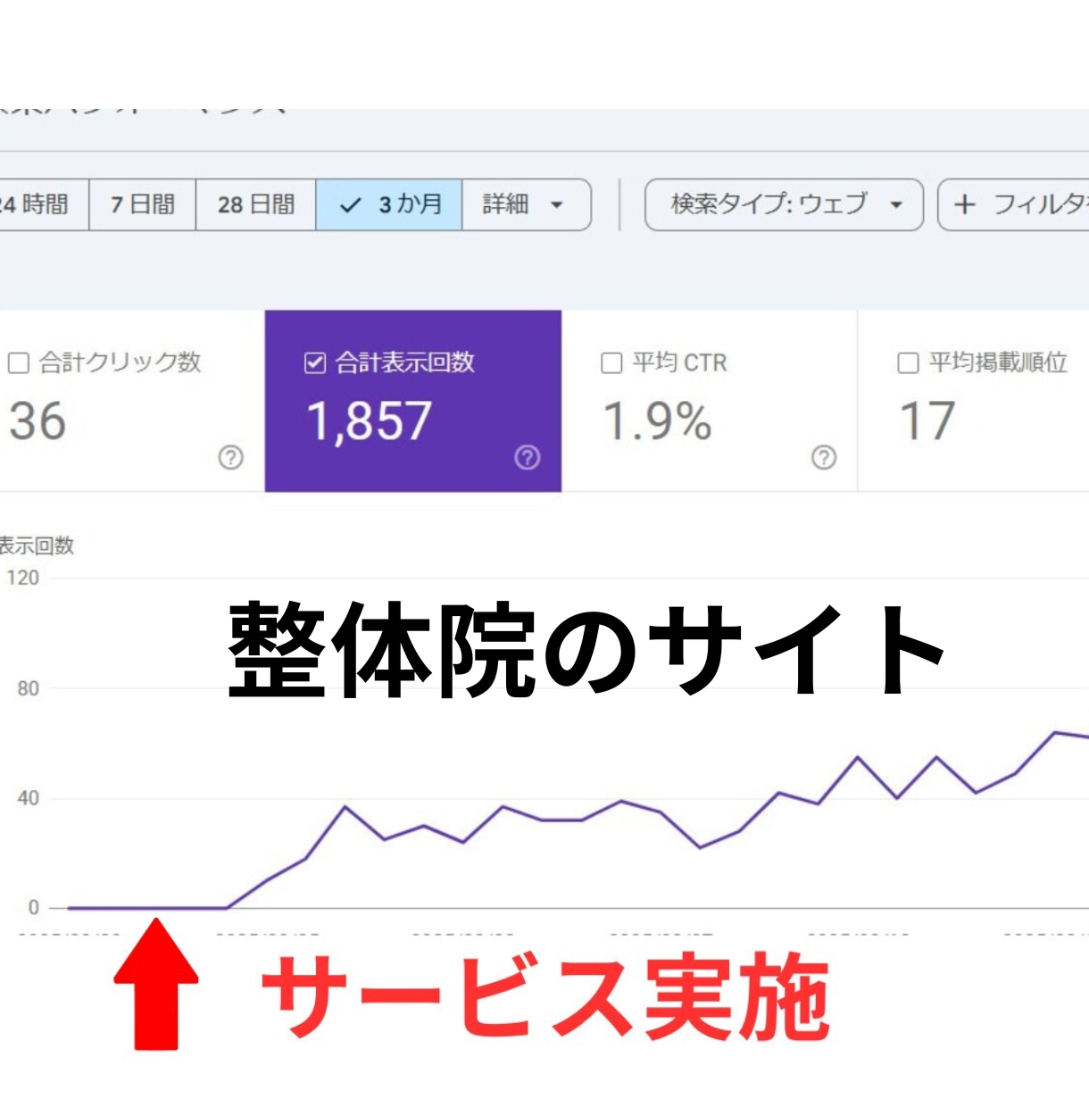Open help icon on 平均 CTR card
This screenshot has height=1107, width=1089.
[x=824, y=457]
